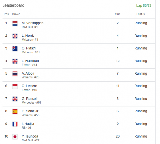Select G. Russell driver name

30,99
